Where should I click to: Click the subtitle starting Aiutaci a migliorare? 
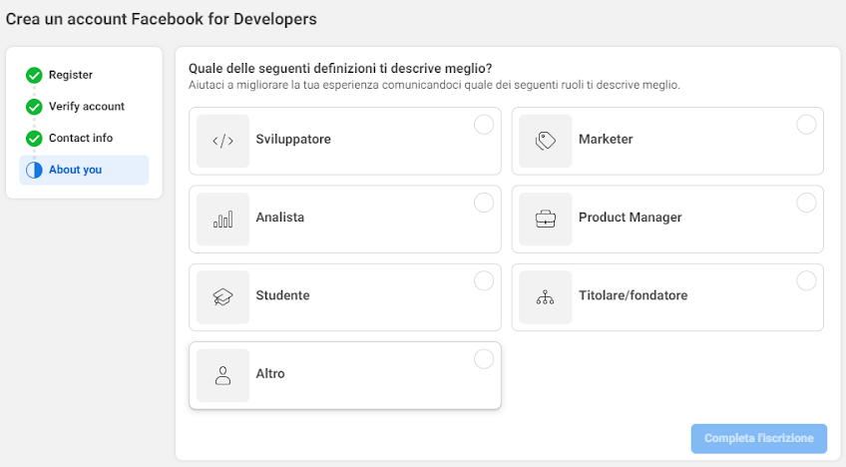[x=434, y=85]
